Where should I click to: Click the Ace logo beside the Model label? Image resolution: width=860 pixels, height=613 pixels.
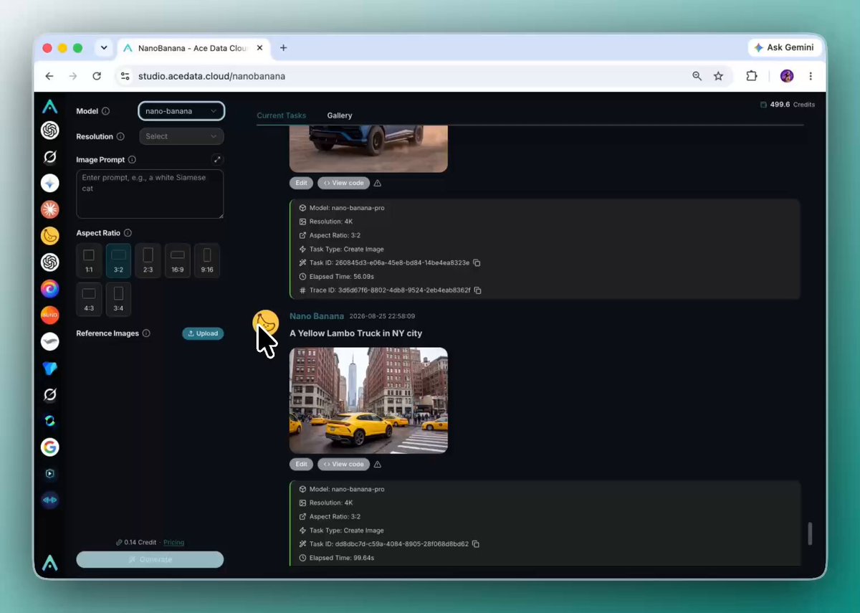(x=49, y=107)
